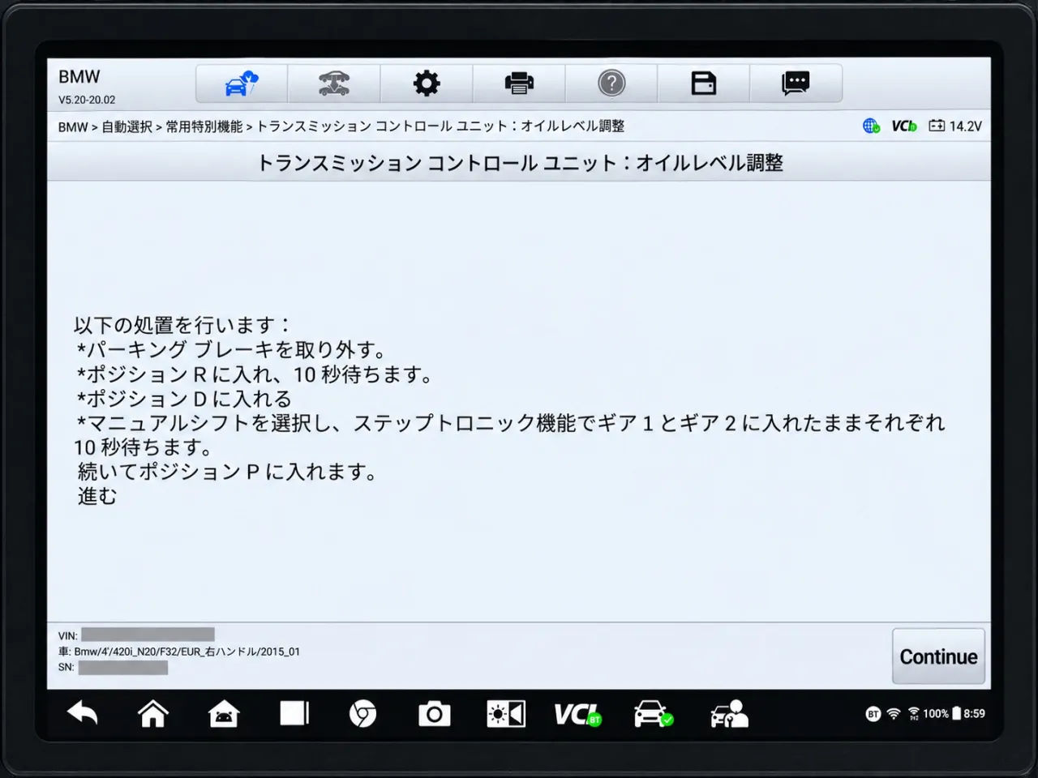The width and height of the screenshot is (1038, 778).
Task: Tap the 進む text line
Action: pos(97,496)
